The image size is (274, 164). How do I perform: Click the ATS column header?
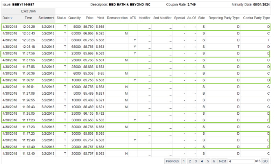pos(133,18)
